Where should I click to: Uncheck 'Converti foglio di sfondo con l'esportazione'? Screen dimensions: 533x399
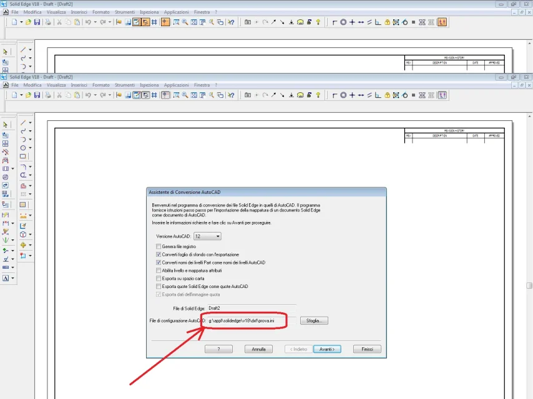click(159, 254)
